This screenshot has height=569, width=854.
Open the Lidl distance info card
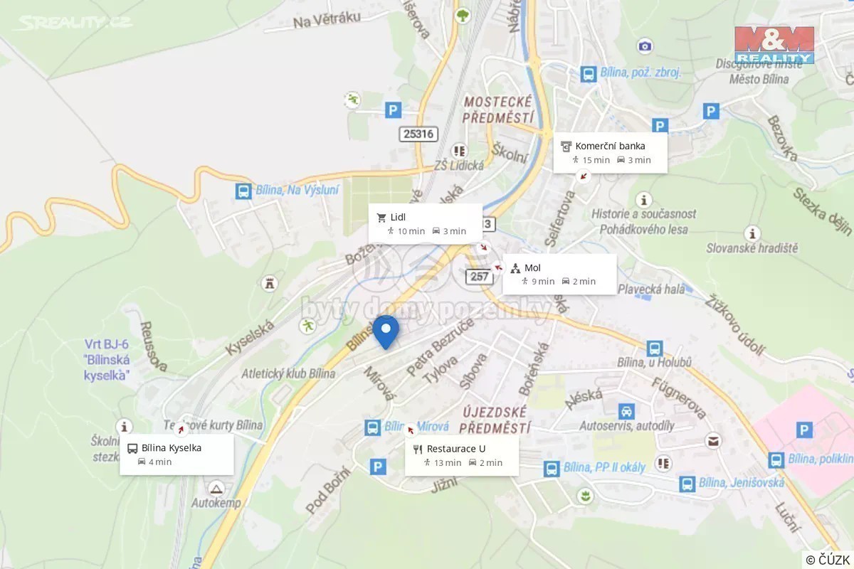point(426,224)
